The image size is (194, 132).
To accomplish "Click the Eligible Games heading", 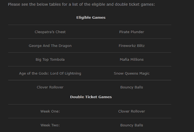I will click(91, 17).
